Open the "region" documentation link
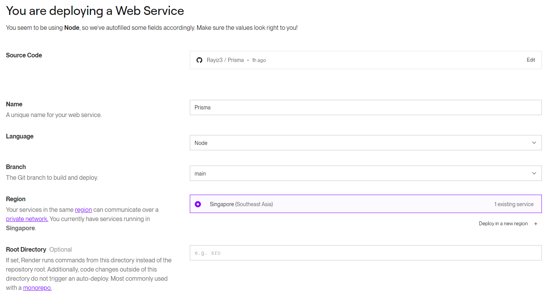The width and height of the screenshot is (548, 296). 83,210
